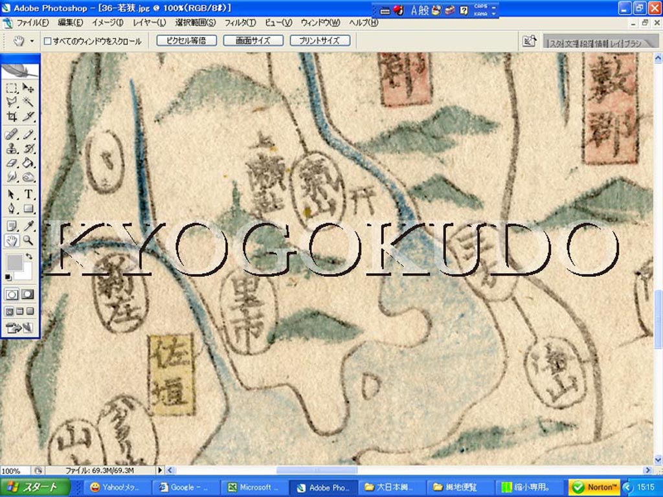
Task: Set Standard Screen Mode
Action: tap(9, 311)
